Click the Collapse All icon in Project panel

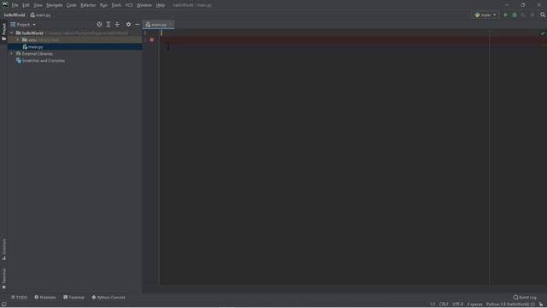(117, 25)
